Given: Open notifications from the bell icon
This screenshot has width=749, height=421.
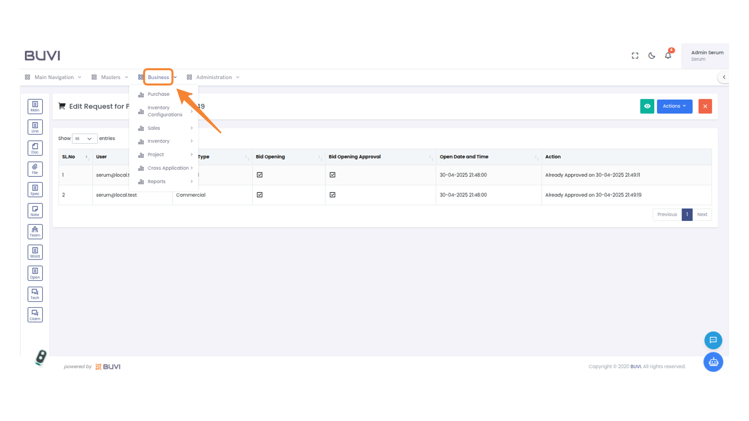Looking at the screenshot, I should click(x=668, y=56).
